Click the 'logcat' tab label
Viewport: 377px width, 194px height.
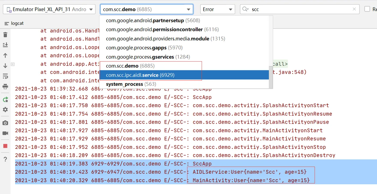click(x=17, y=23)
